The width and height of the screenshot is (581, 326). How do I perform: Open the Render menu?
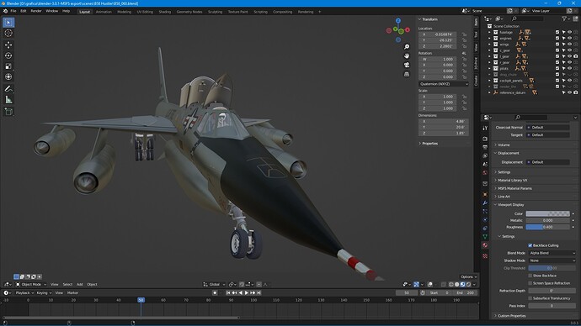pos(36,11)
